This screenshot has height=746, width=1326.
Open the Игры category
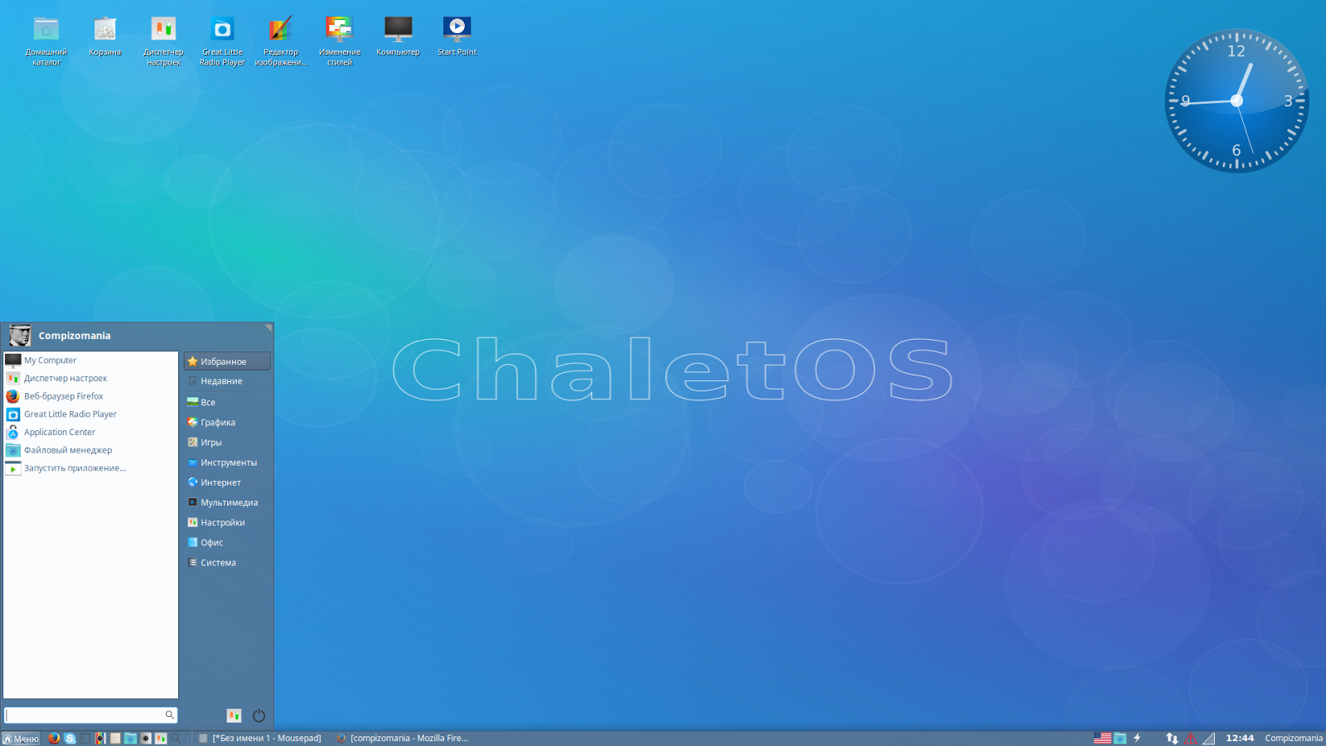[x=227, y=443]
